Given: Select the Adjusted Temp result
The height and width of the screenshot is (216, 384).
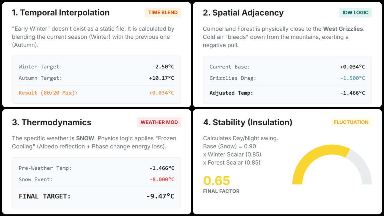Looking at the screenshot, I should coord(352,93).
